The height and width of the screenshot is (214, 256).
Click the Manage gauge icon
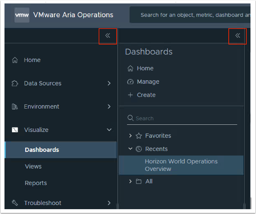click(x=130, y=82)
